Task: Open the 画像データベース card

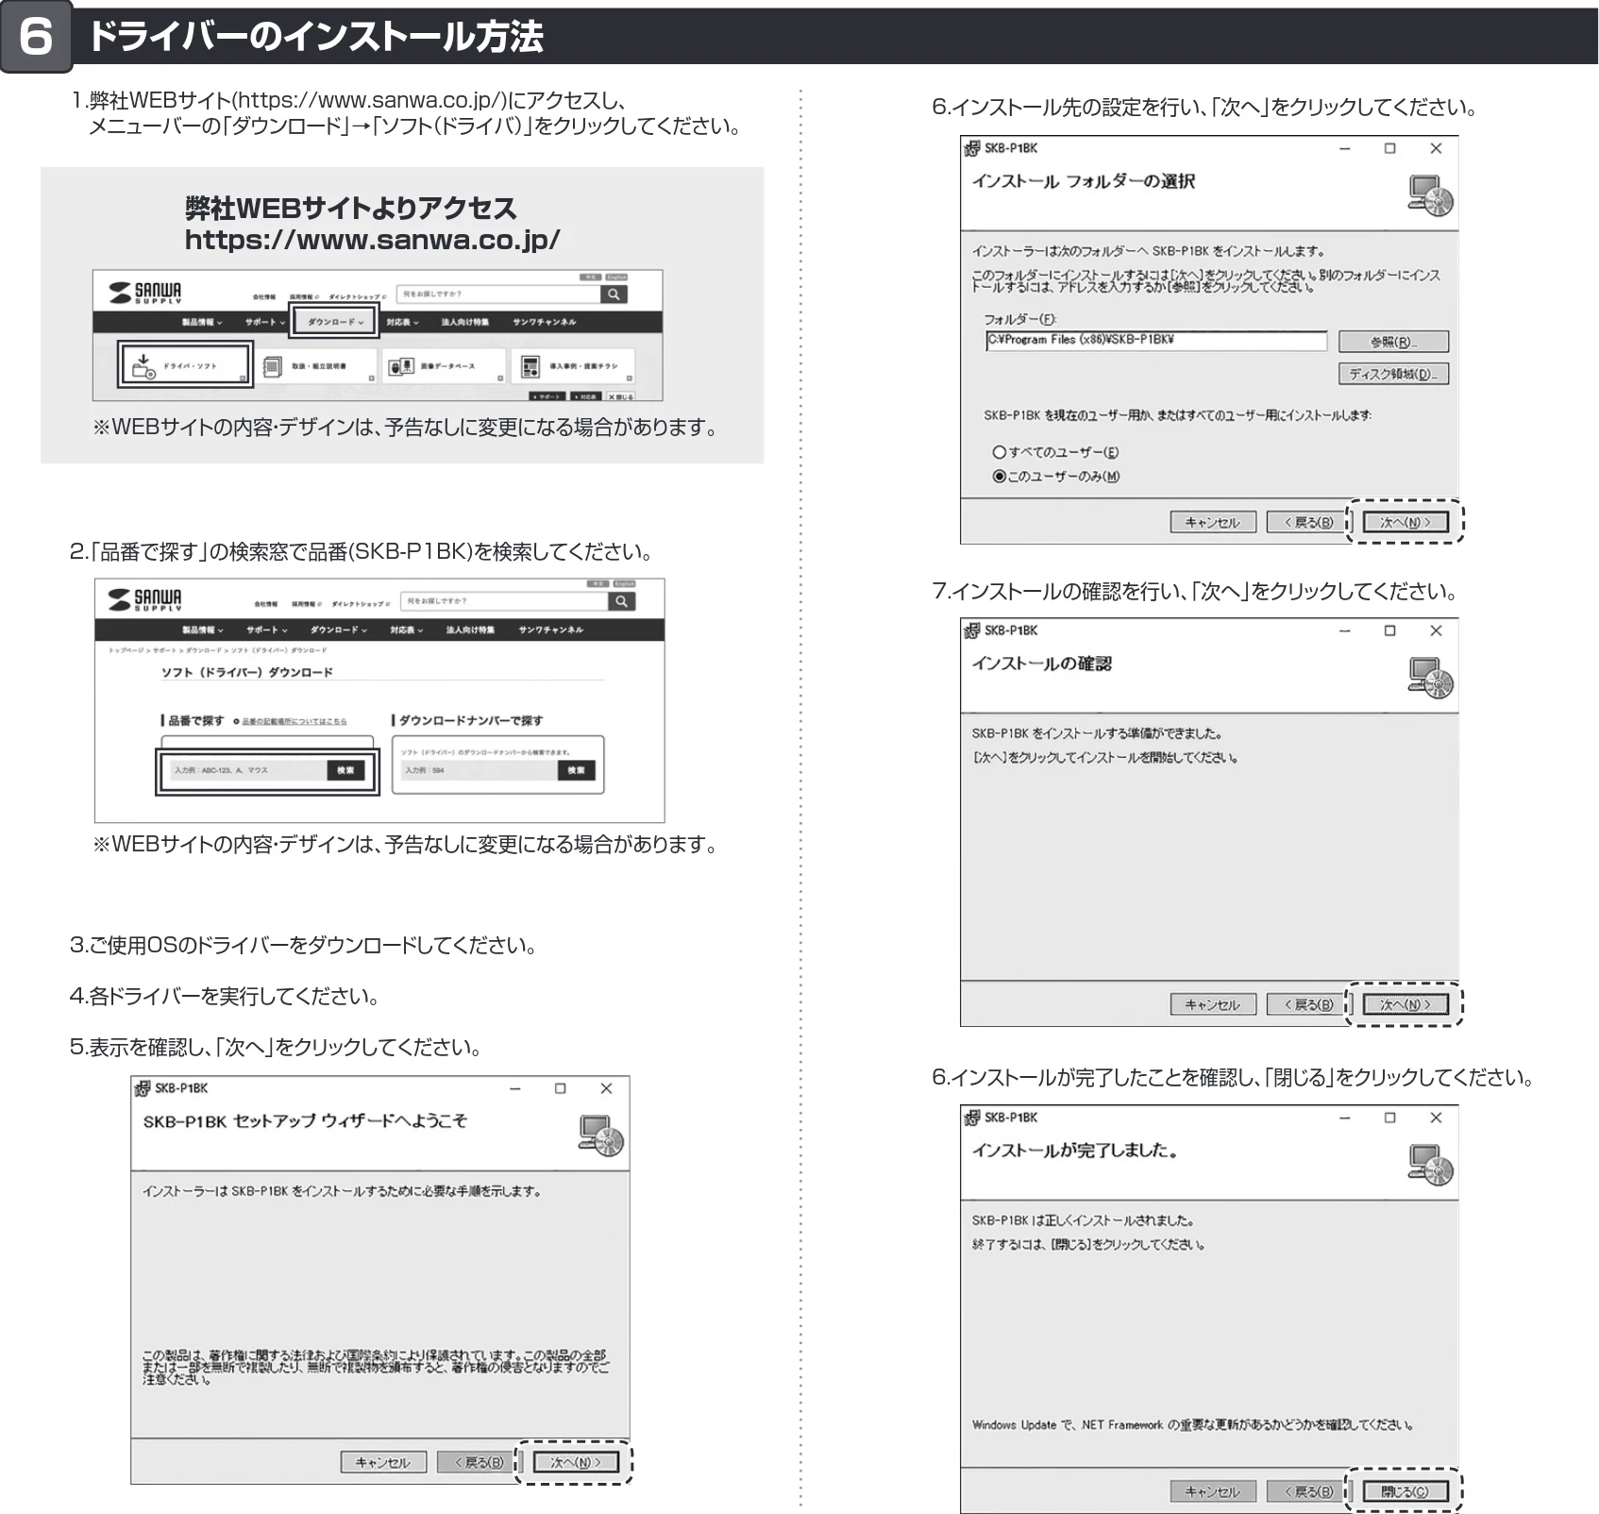Action: click(444, 365)
